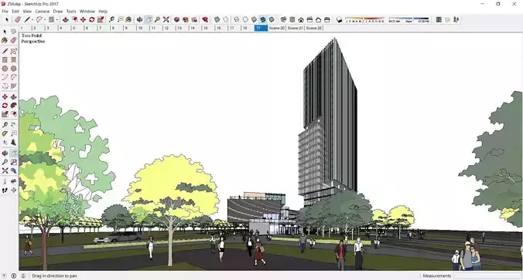Select the Dimensions tool
This screenshot has height=280, width=523.
(x=13, y=125)
